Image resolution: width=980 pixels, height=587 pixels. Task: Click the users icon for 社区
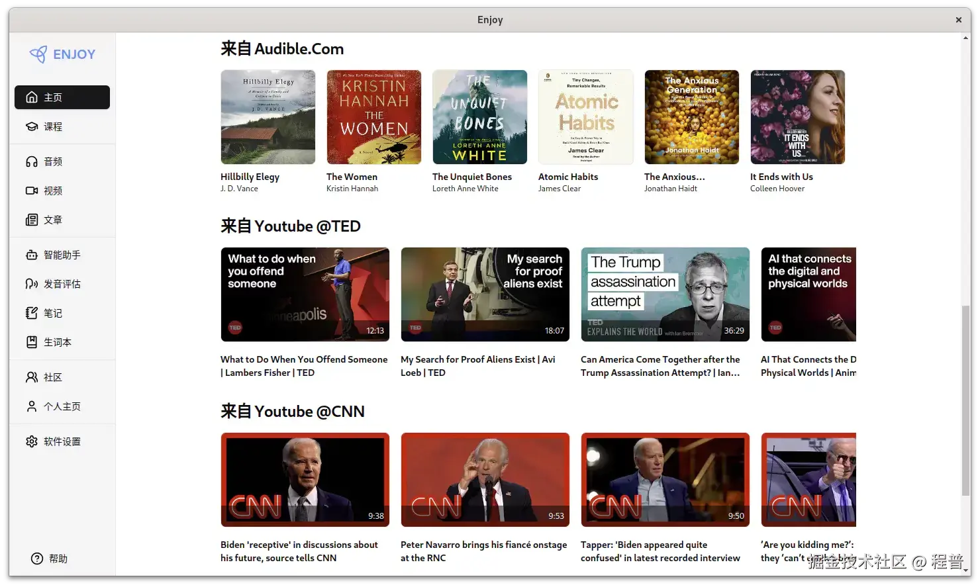click(32, 377)
